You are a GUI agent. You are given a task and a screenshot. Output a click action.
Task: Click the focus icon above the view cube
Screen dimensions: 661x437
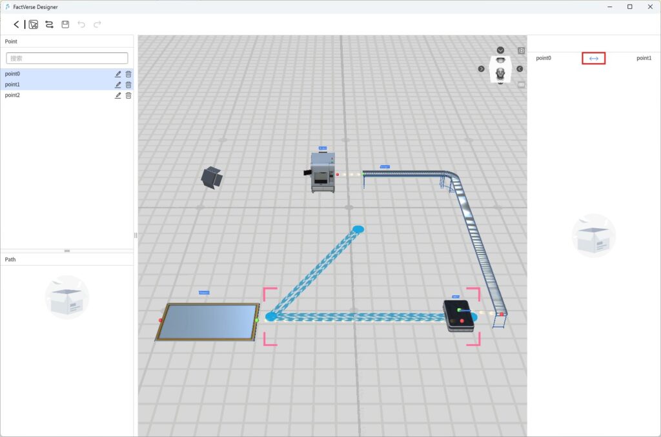[522, 50]
